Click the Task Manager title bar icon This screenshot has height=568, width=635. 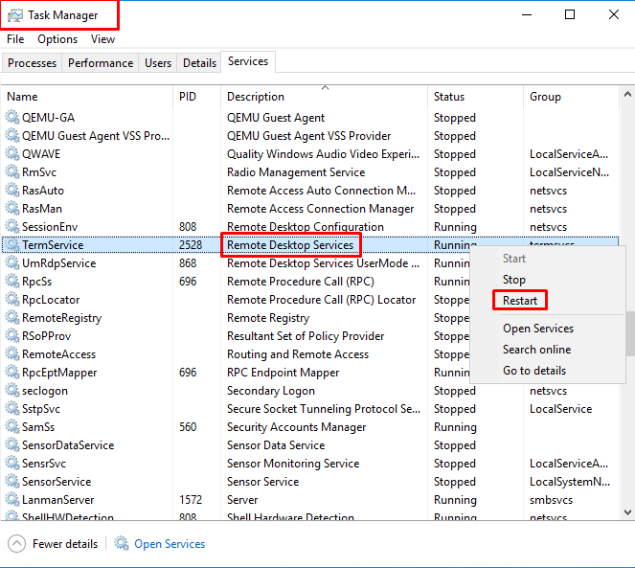coord(15,15)
